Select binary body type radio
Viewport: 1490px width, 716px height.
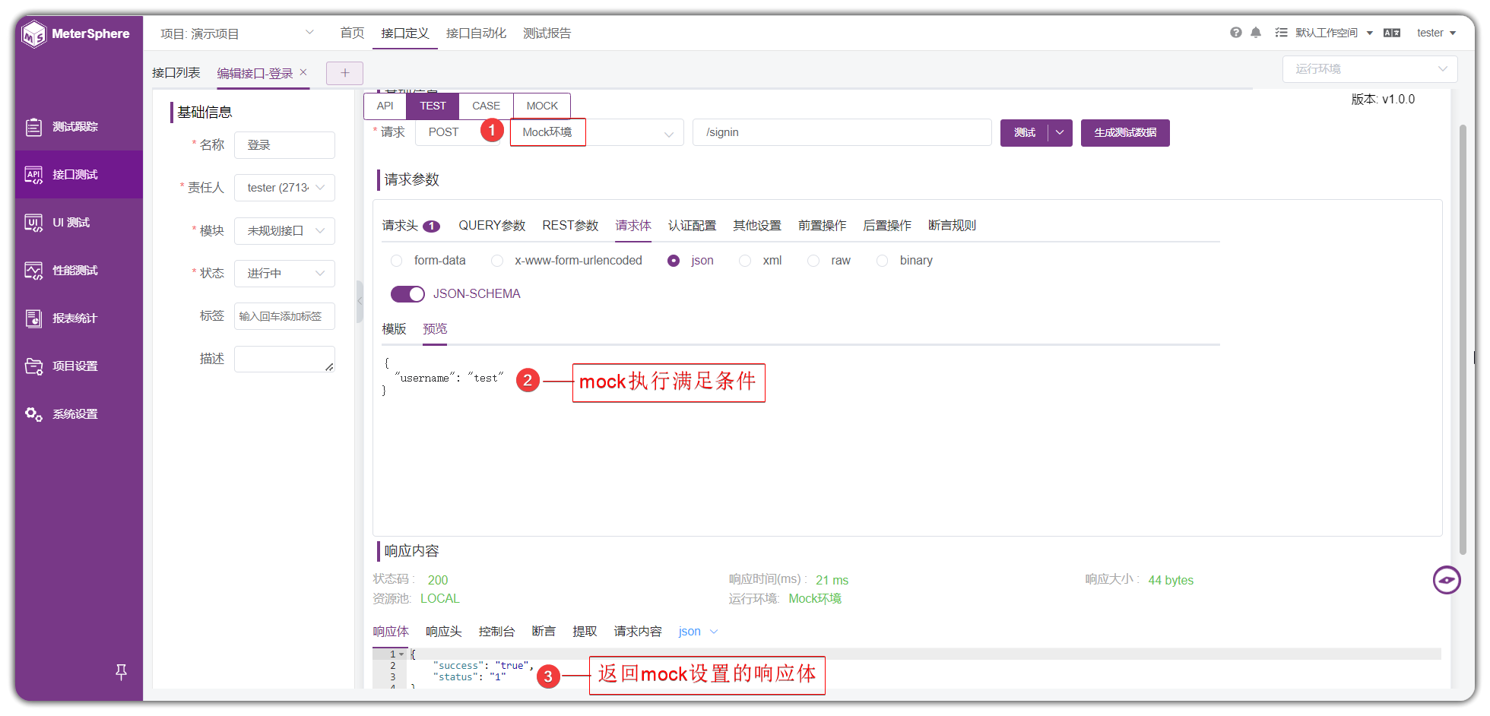click(x=882, y=261)
